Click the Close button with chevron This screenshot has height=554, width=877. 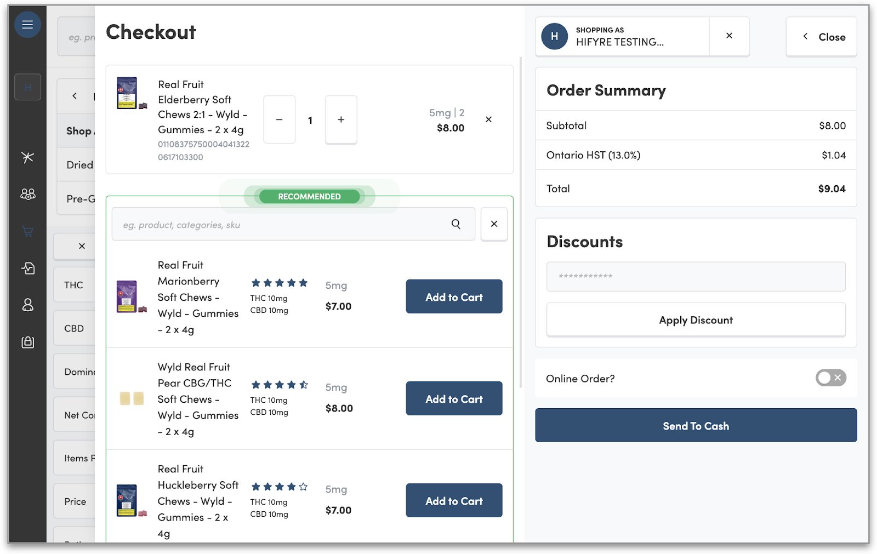click(821, 37)
